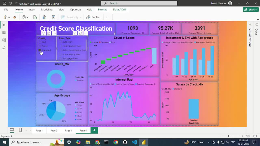Screen dimensions: 260x146
Task: Show hidden system tray icons
Action: [209, 142]
